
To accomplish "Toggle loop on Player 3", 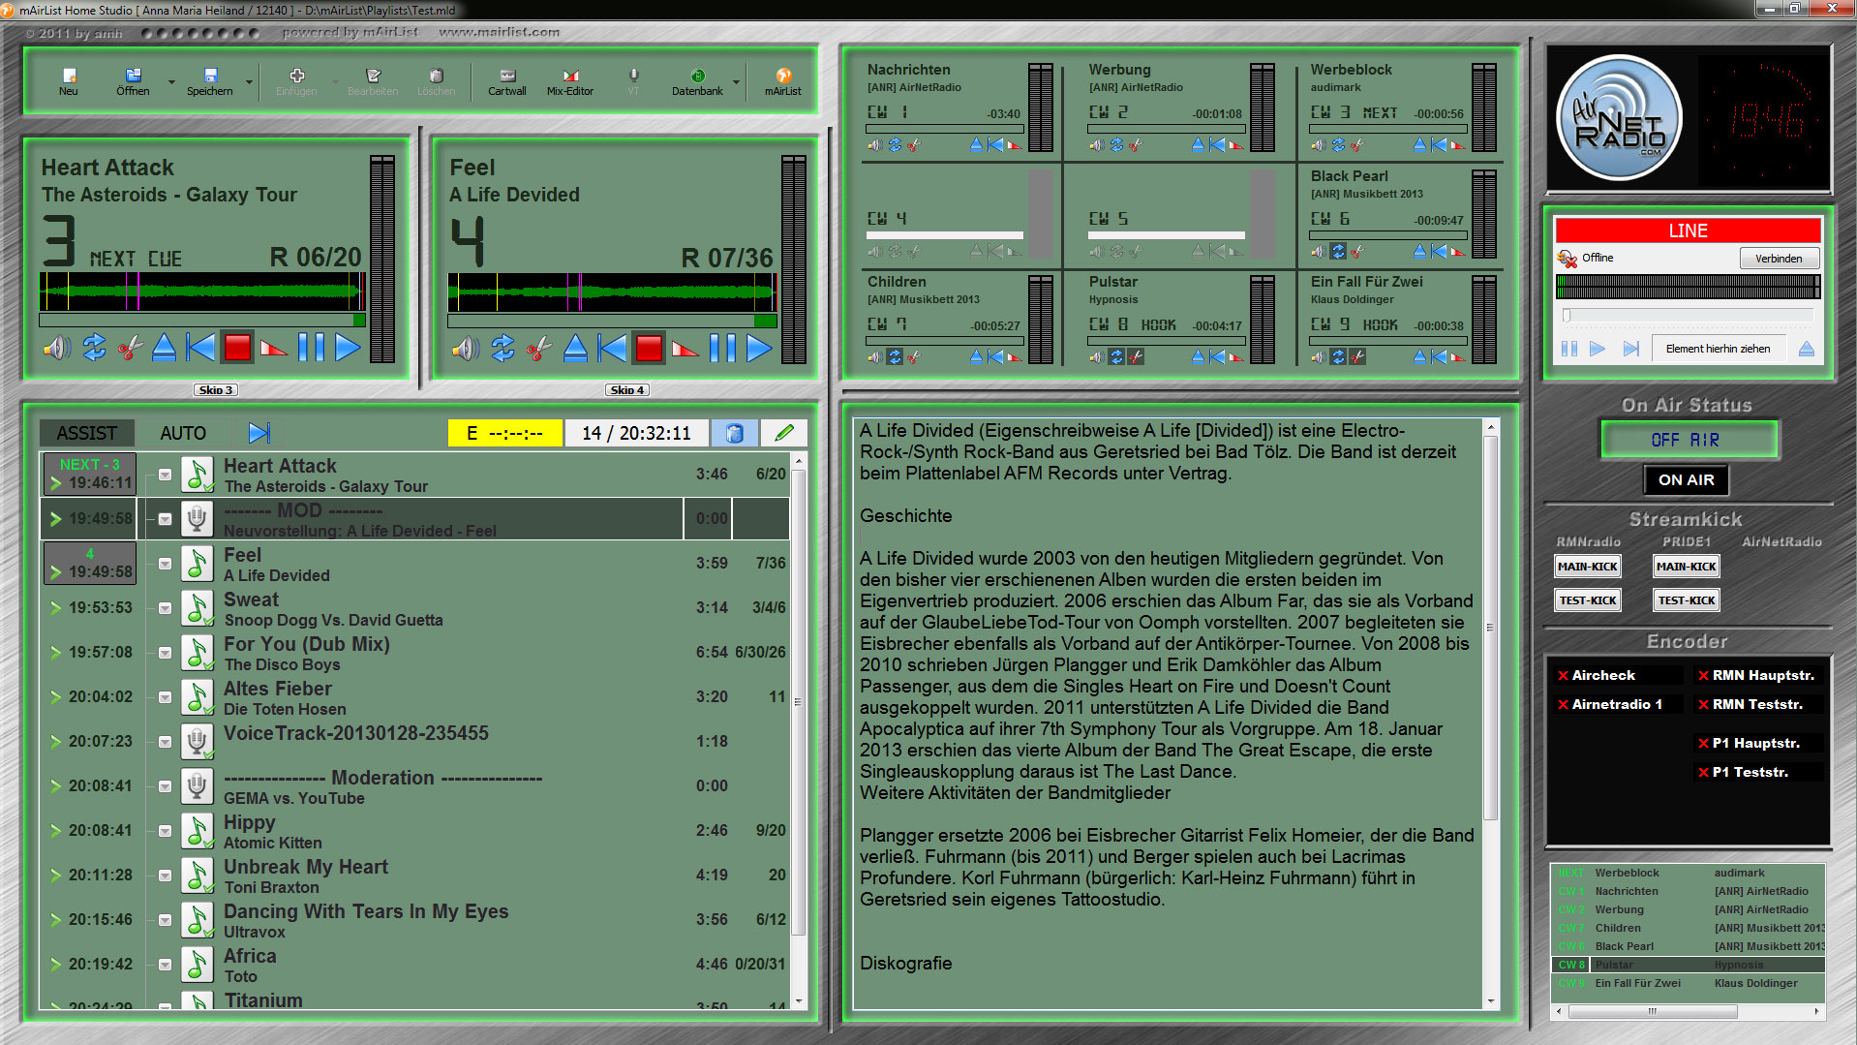I will [x=94, y=348].
